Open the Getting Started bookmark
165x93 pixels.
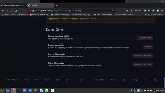pyautogui.click(x=9, y=15)
